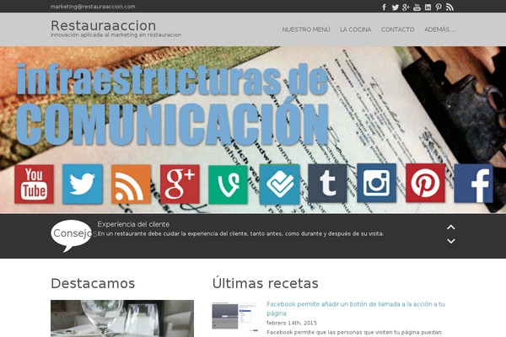Open the wine glasses featured image under Destacamos

pos(122,318)
